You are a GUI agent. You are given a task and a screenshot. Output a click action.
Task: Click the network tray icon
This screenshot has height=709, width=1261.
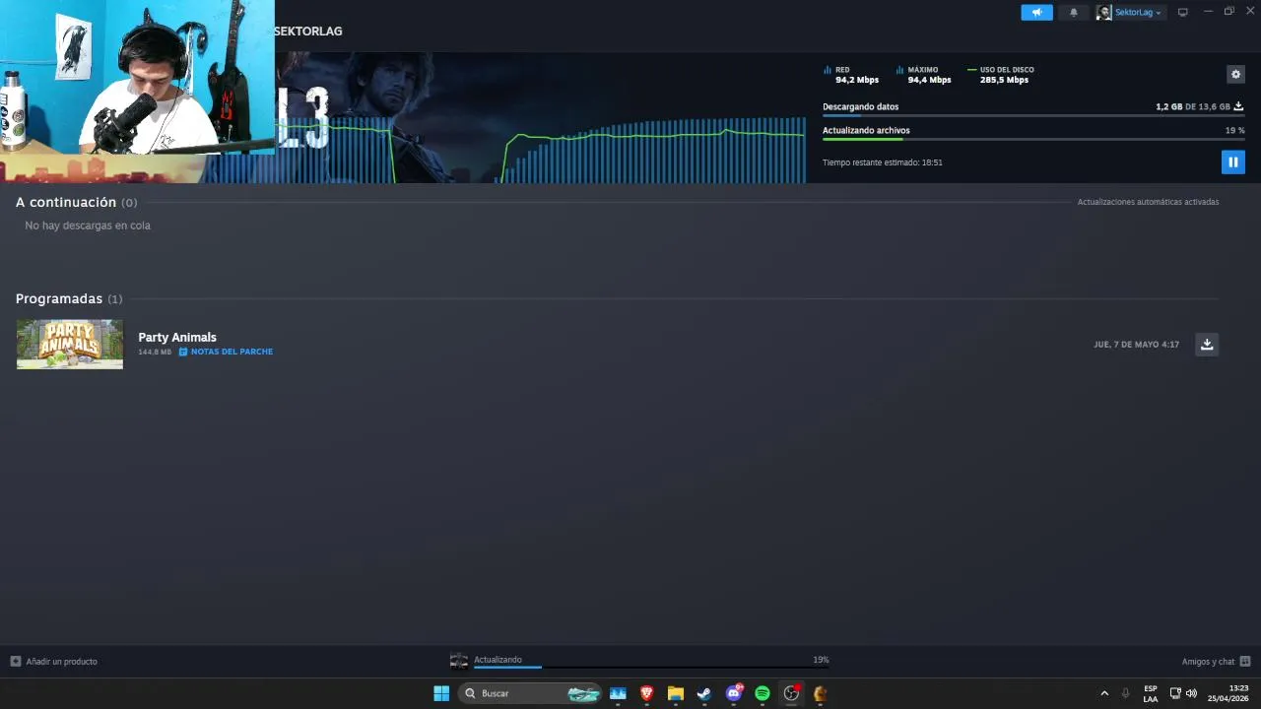point(1175,693)
